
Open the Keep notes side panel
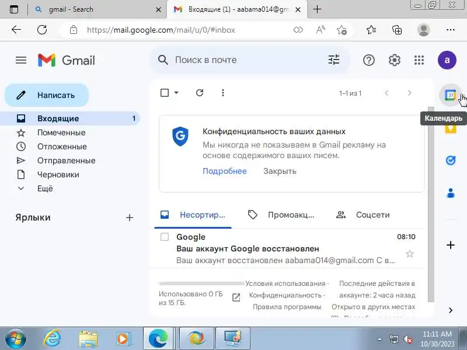coord(450,128)
